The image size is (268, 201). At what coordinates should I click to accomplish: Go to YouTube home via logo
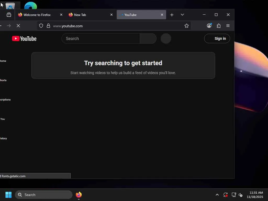pyautogui.click(x=24, y=39)
